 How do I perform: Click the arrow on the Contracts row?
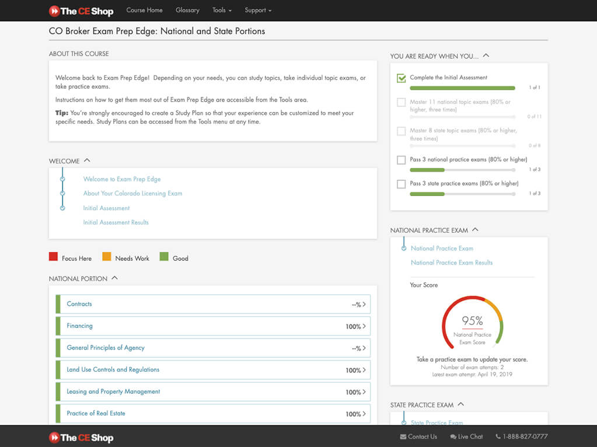click(x=364, y=304)
